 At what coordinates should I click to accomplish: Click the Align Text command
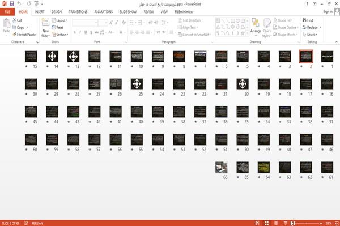click(x=188, y=27)
